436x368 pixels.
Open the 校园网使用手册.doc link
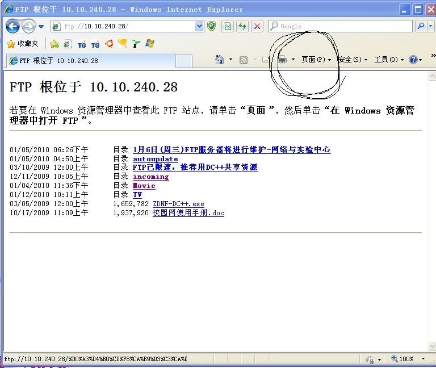click(x=188, y=213)
